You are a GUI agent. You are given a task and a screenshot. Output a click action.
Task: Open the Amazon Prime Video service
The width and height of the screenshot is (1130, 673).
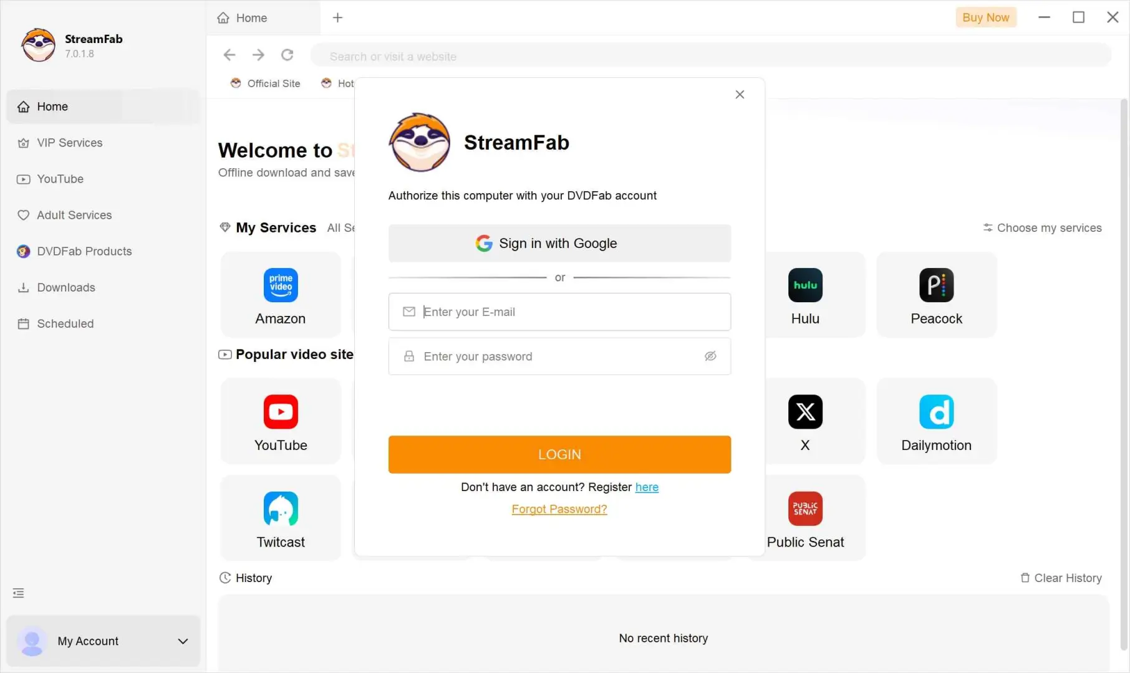281,295
